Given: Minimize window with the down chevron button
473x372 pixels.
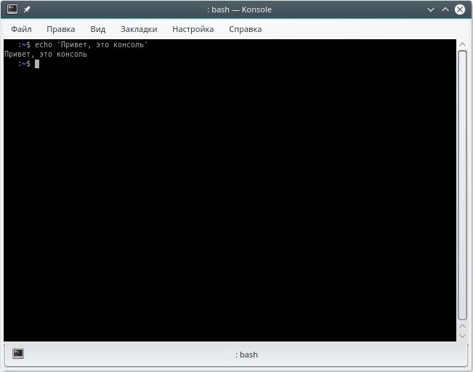Looking at the screenshot, I should click(430, 9).
